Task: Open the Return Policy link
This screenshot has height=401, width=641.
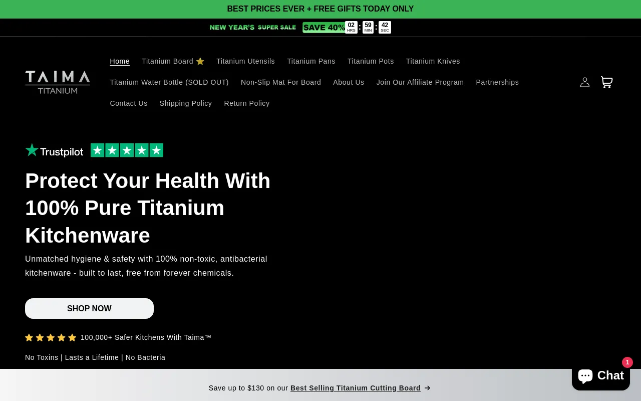Action: click(246, 103)
